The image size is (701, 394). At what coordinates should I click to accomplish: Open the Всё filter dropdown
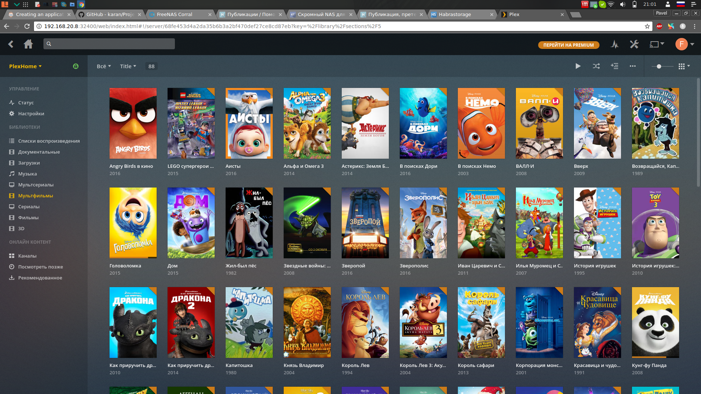click(104, 66)
